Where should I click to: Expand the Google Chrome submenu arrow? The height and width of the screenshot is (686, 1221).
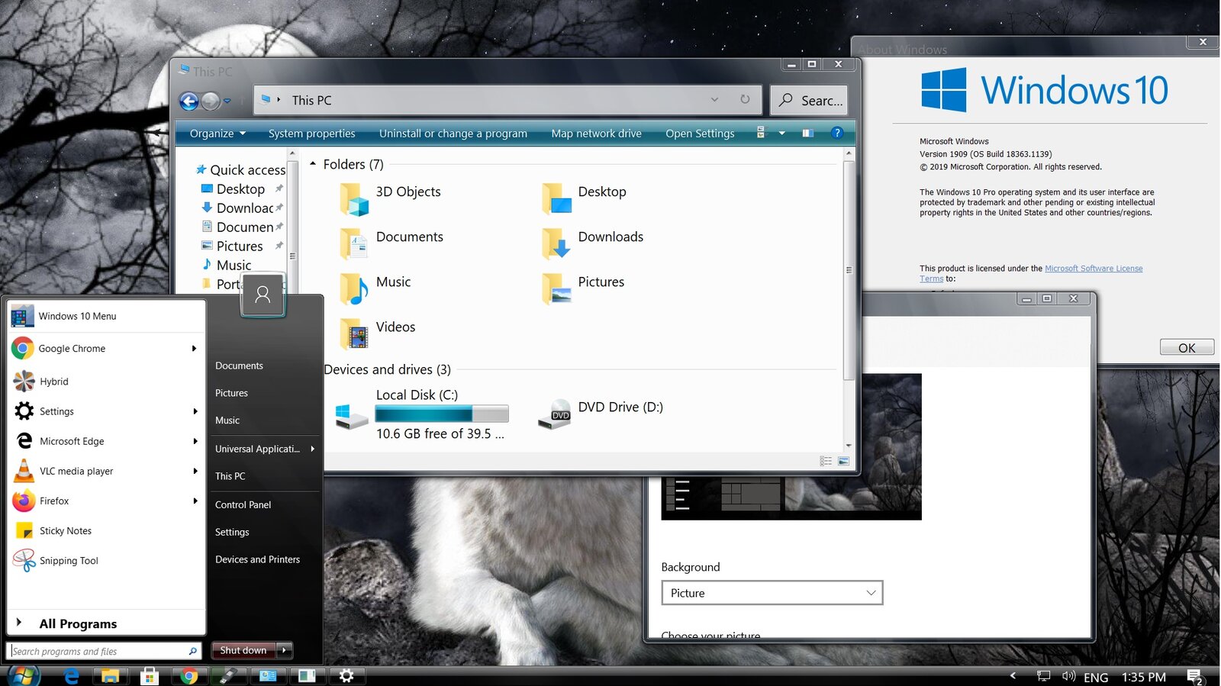[194, 349]
